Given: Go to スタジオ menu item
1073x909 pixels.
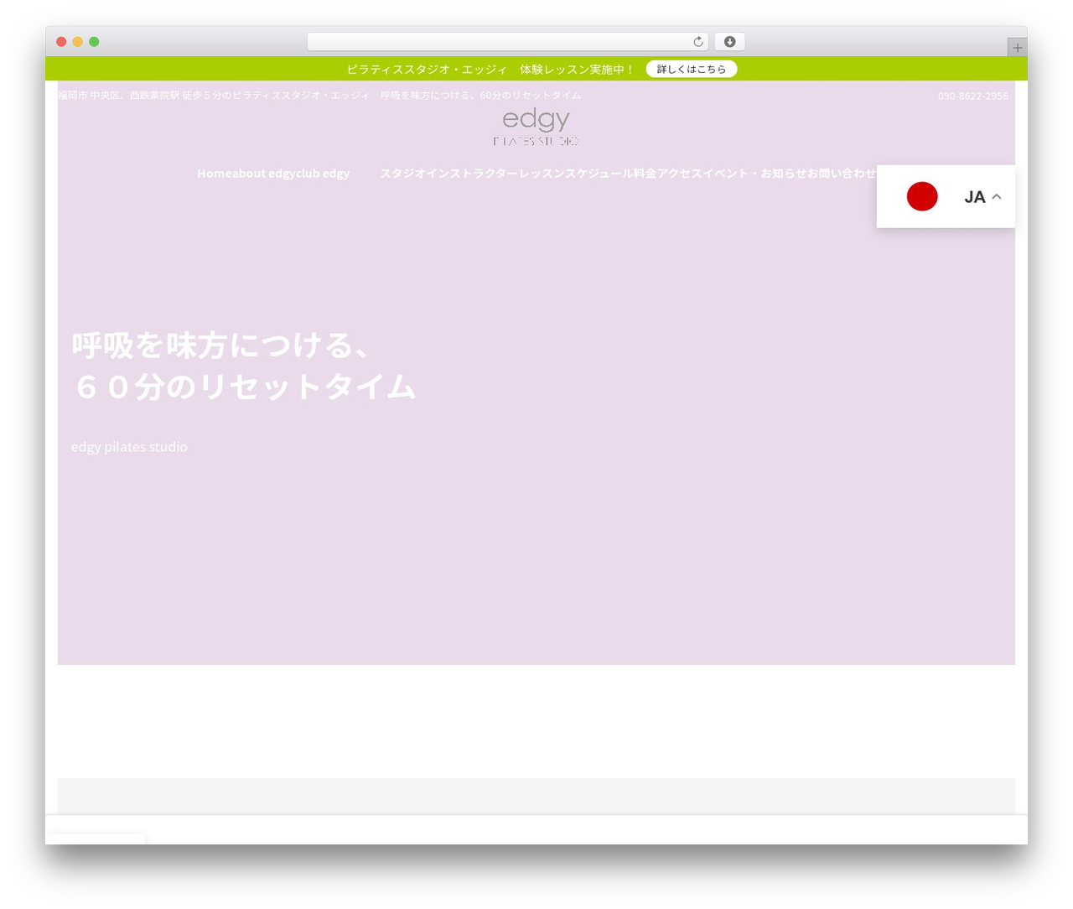Looking at the screenshot, I should 402,173.
